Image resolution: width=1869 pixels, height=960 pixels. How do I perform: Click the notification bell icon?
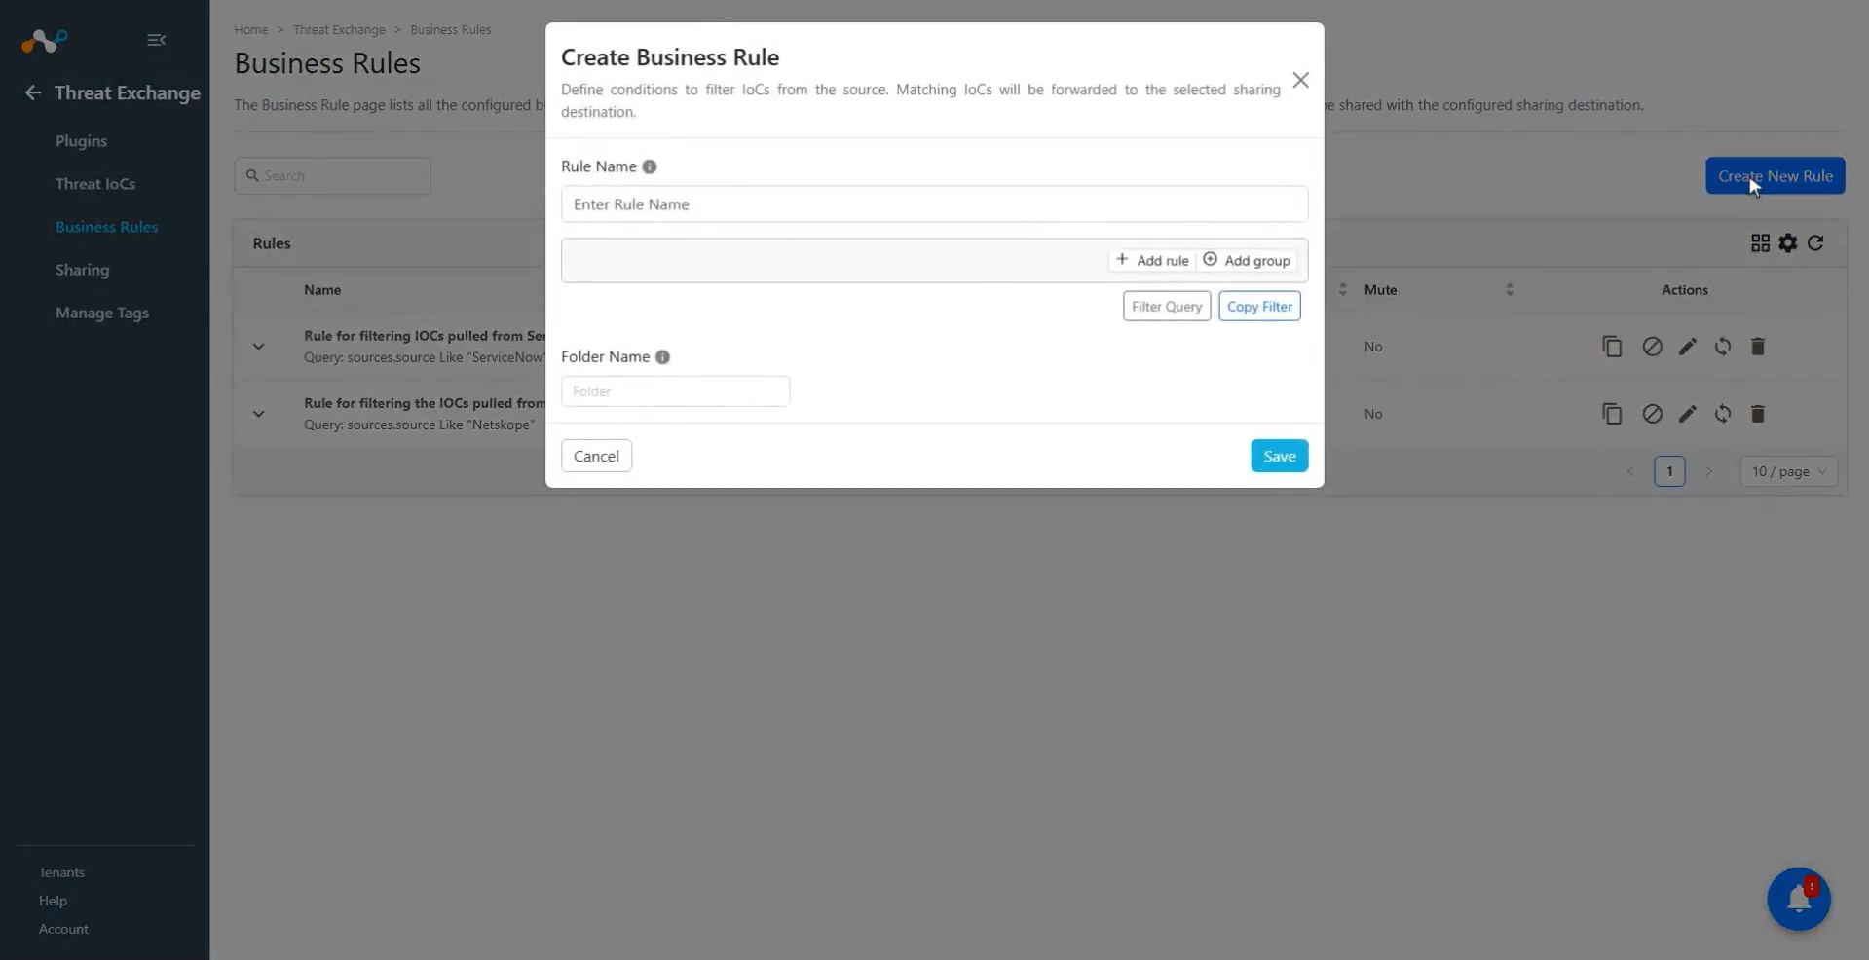(x=1798, y=899)
